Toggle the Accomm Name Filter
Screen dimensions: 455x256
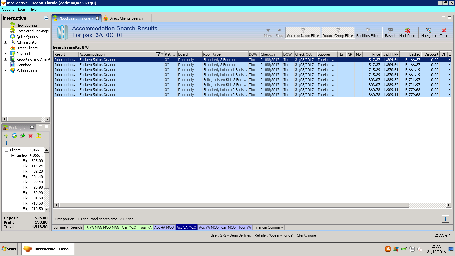click(x=303, y=32)
